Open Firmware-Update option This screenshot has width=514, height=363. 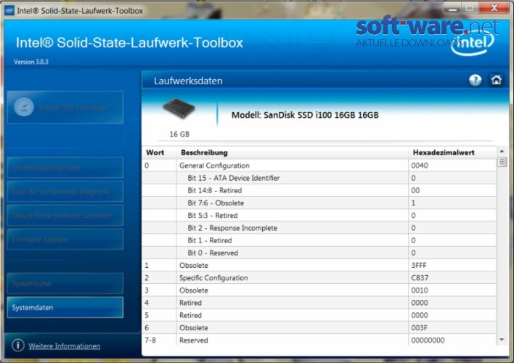click(x=65, y=240)
